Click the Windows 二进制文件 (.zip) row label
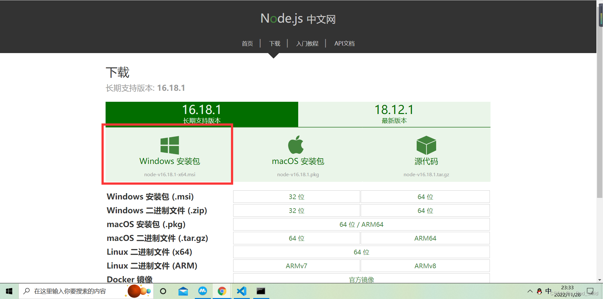 click(157, 210)
